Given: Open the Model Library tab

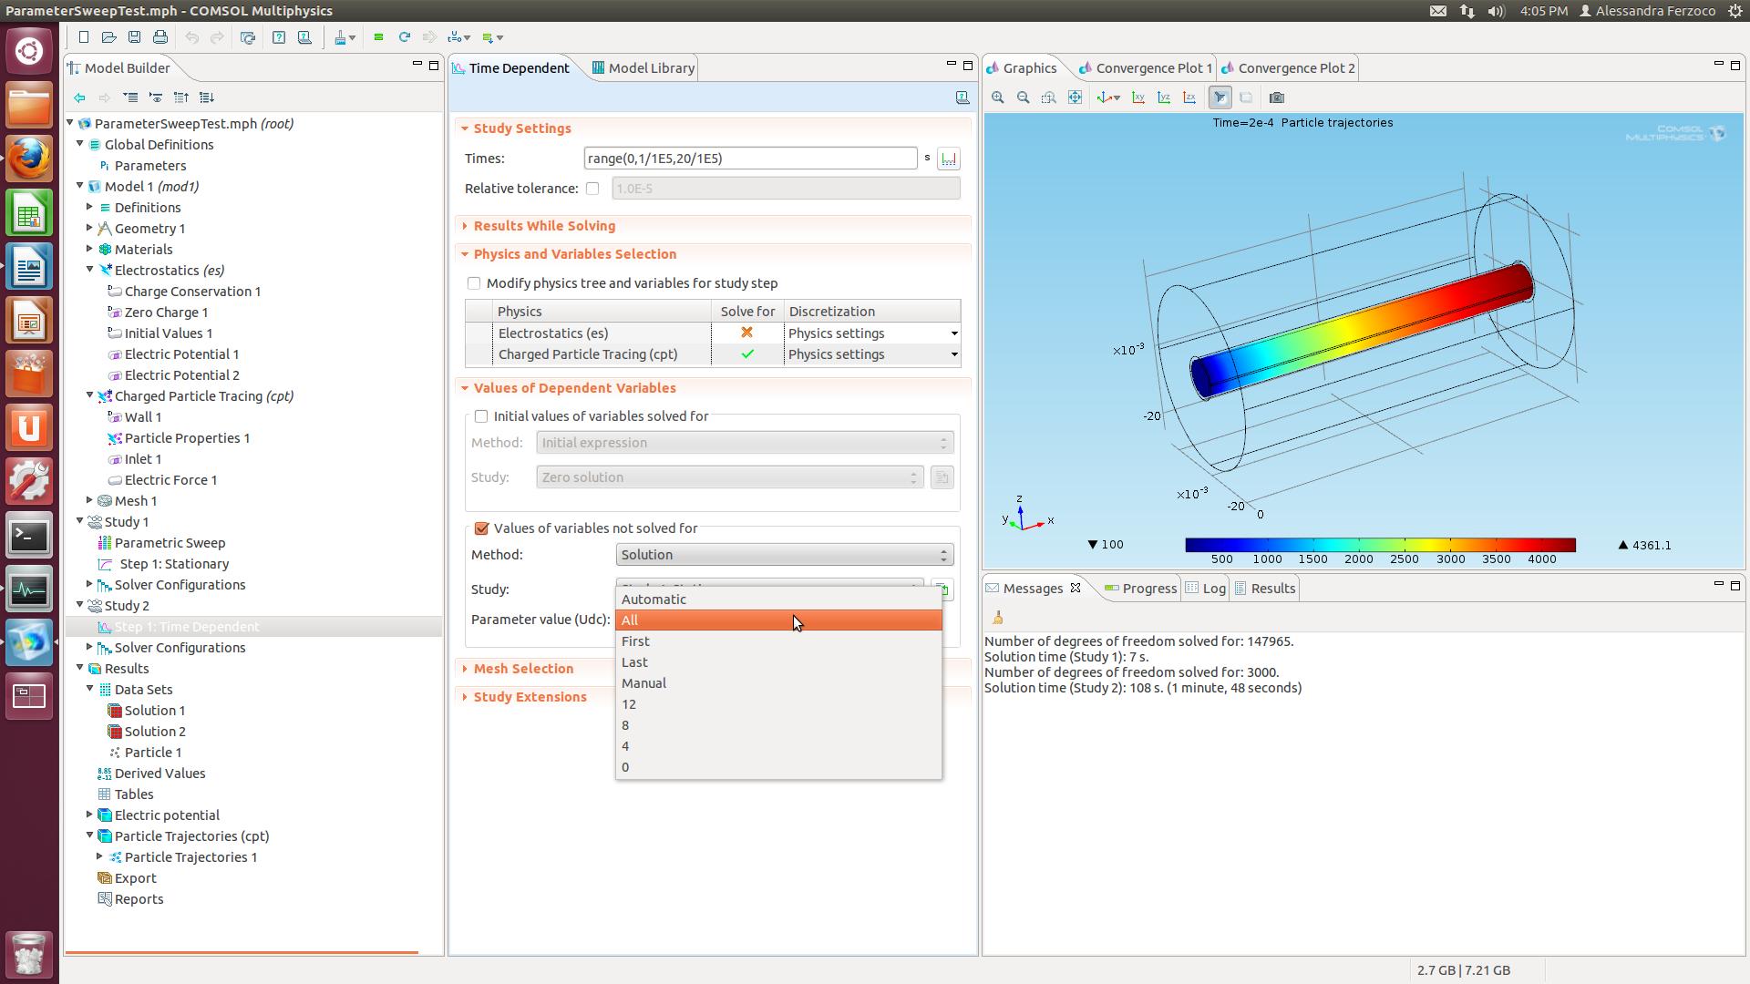Looking at the screenshot, I should 651,68.
